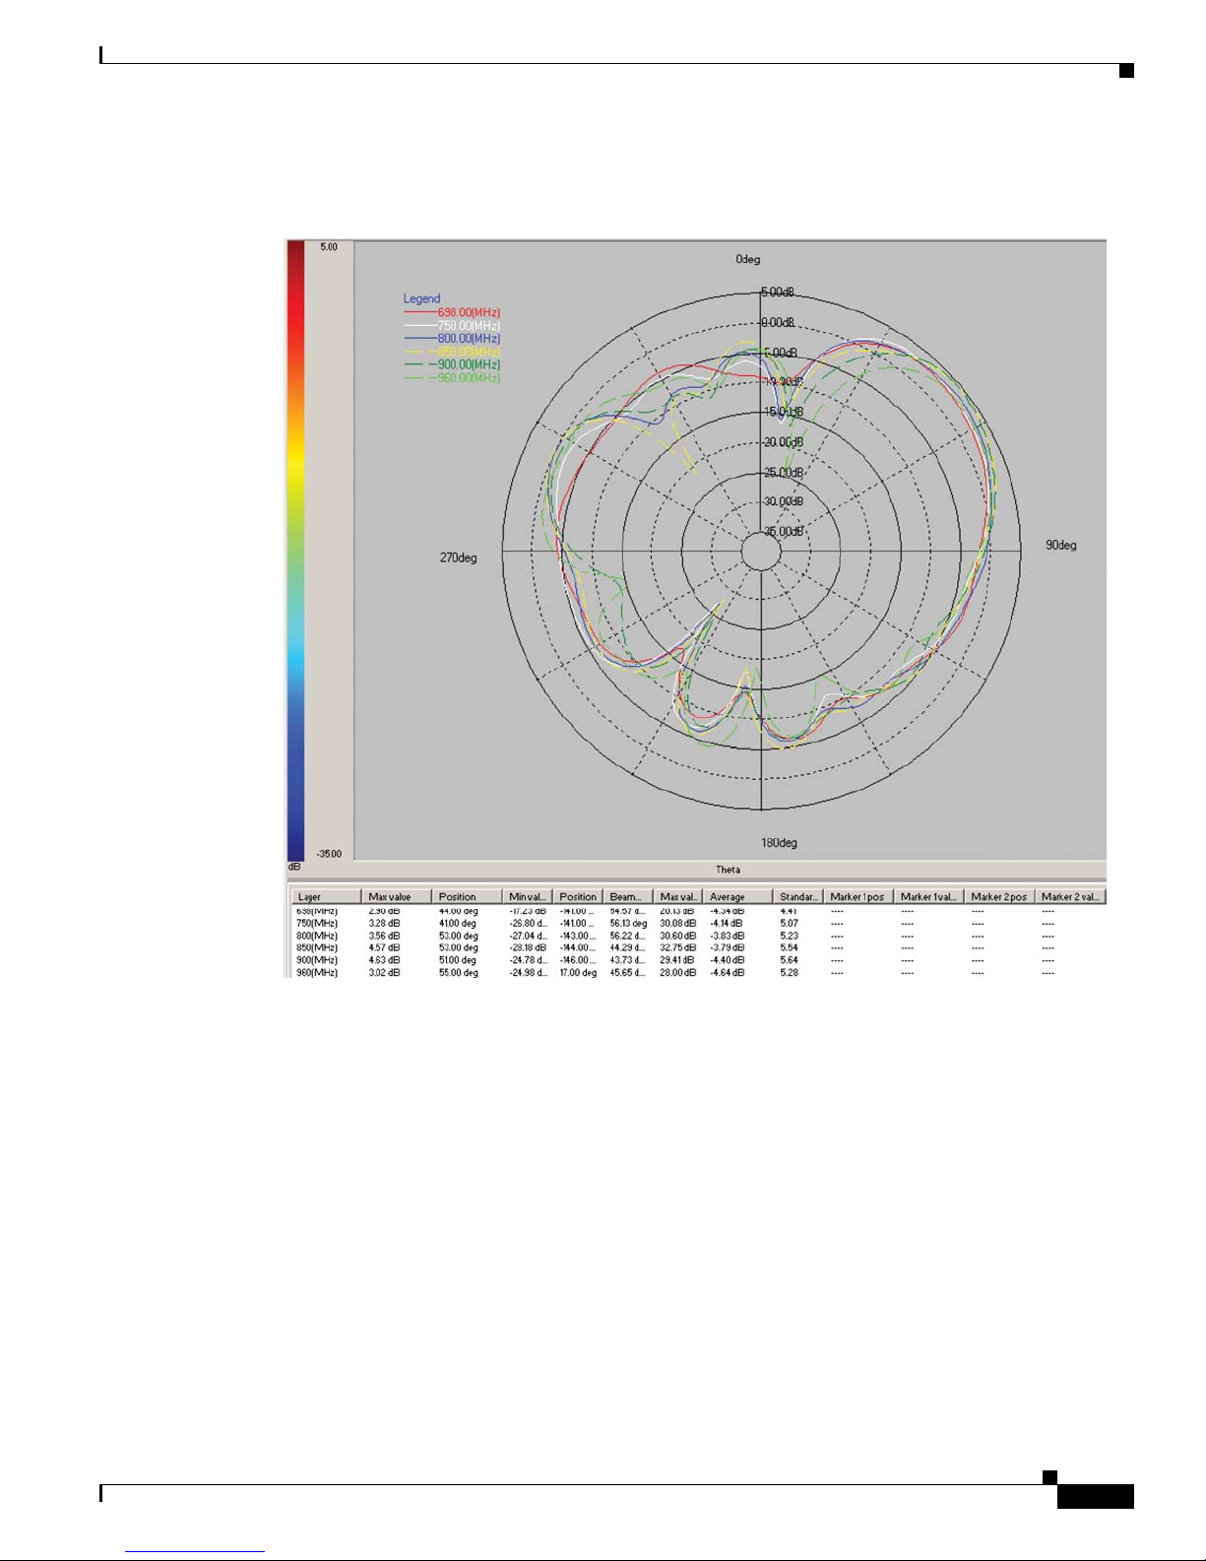The height and width of the screenshot is (1561, 1206).
Task: Click the 90deg label on the plot
Action: pos(1060,546)
